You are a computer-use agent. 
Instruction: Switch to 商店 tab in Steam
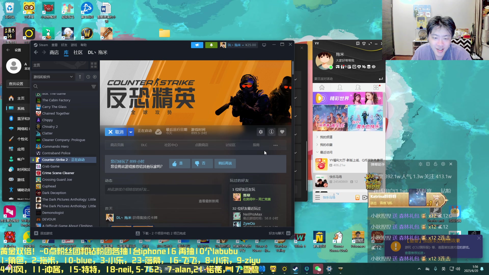click(x=54, y=52)
